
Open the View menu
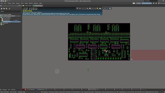5,3
